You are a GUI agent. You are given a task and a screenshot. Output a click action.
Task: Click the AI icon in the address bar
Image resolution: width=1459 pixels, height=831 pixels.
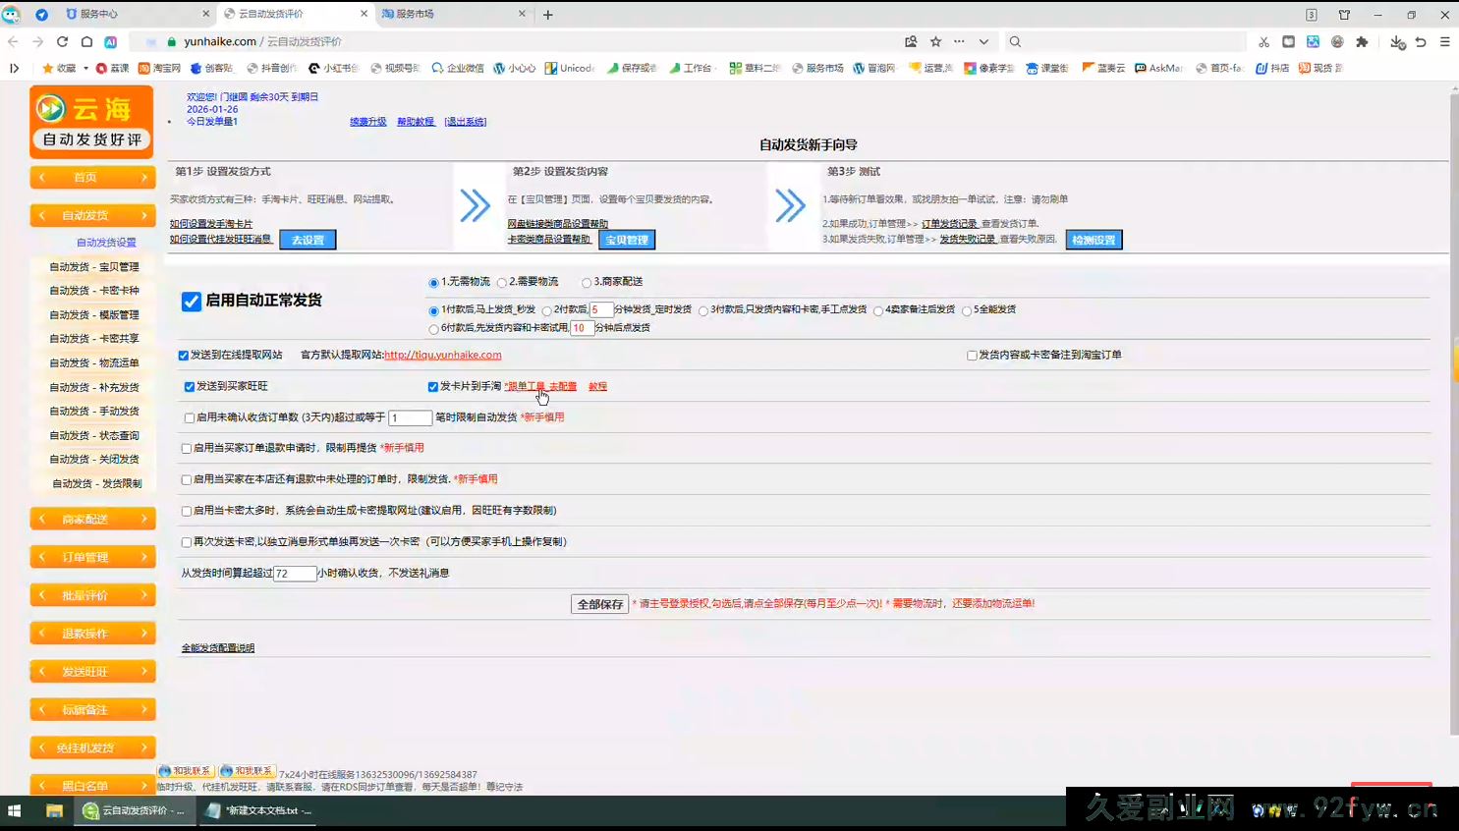pyautogui.click(x=110, y=42)
